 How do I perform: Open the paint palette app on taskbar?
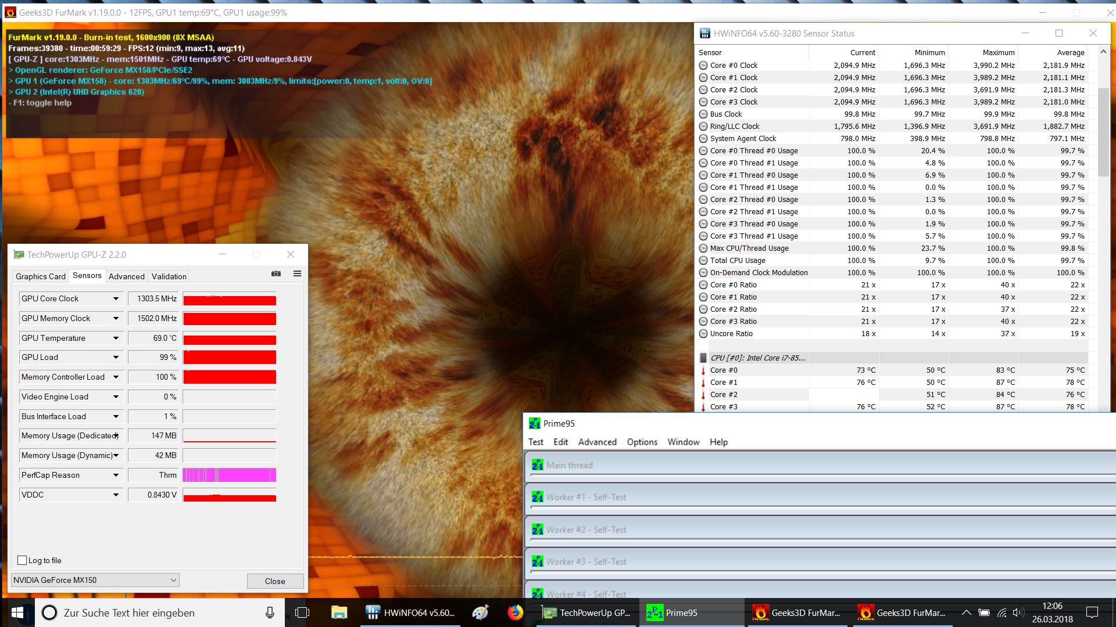click(x=480, y=612)
